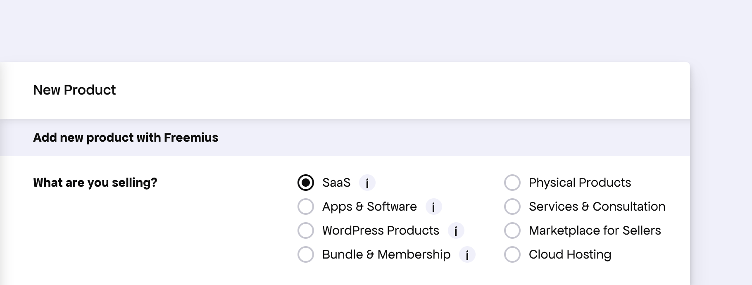Click the New Product page title
The image size is (752, 285).
(74, 90)
